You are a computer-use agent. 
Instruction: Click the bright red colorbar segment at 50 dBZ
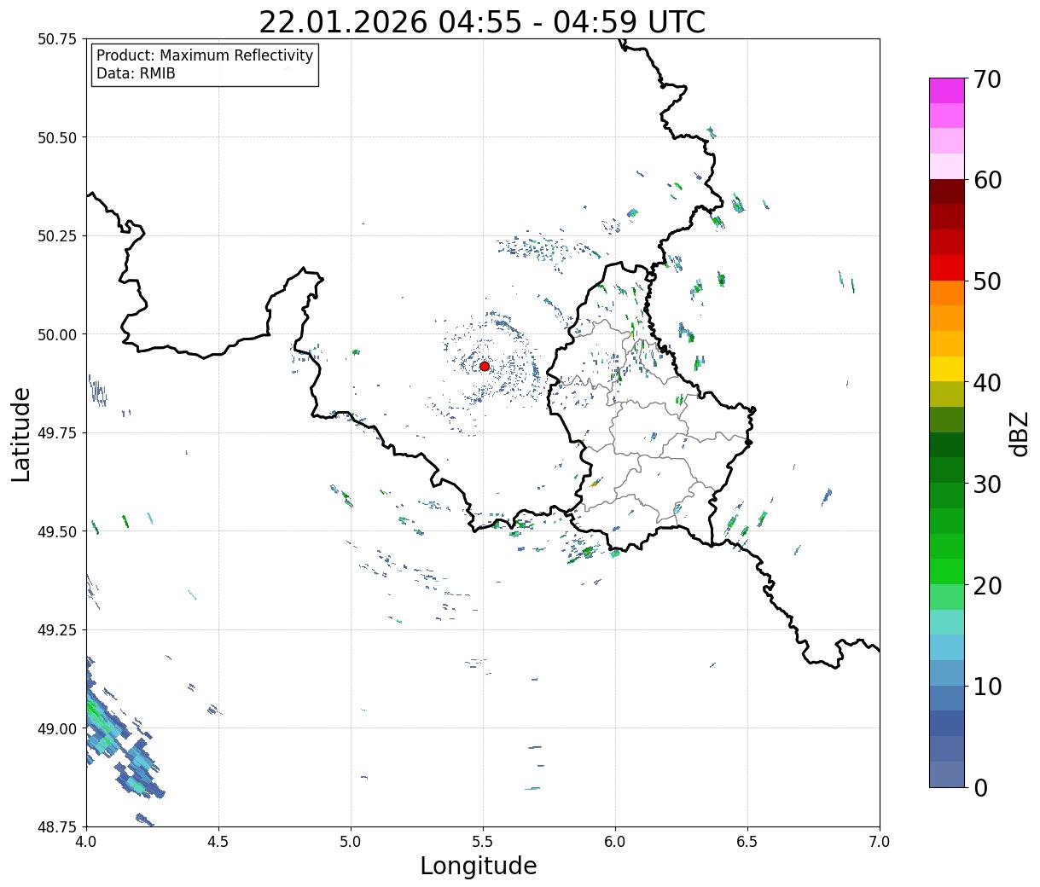[x=947, y=268]
